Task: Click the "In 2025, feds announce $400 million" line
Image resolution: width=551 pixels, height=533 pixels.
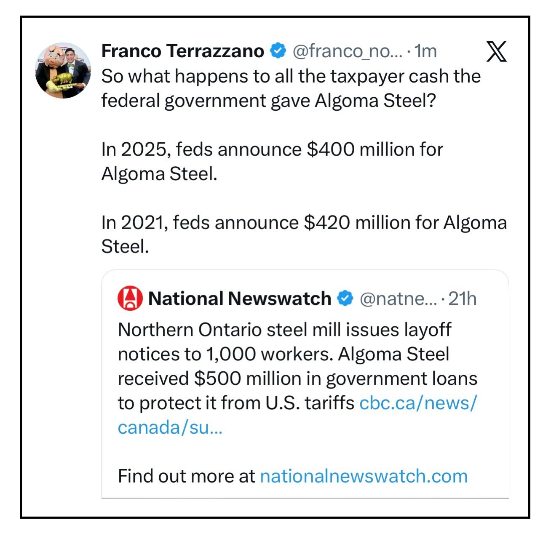Action: click(272, 149)
